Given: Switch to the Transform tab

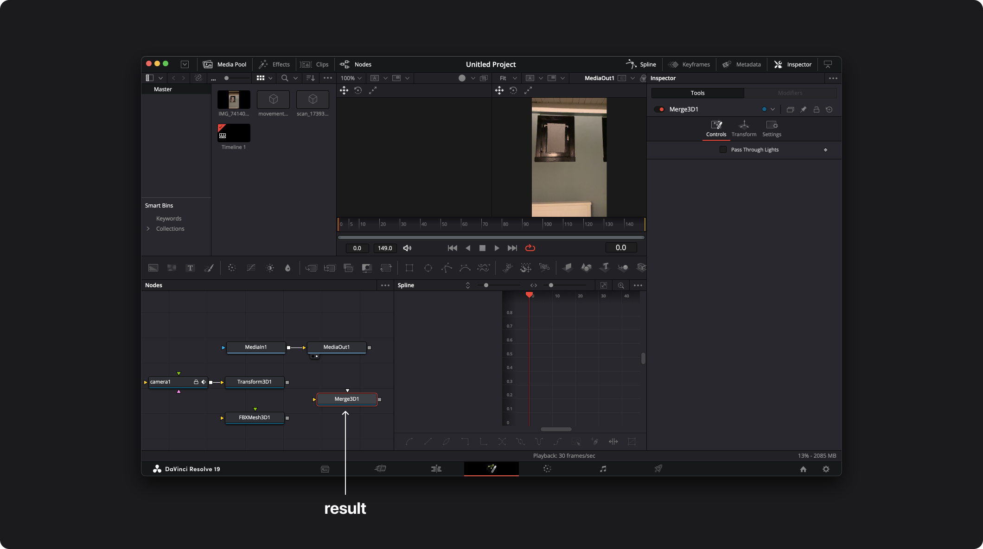Looking at the screenshot, I should click(744, 128).
